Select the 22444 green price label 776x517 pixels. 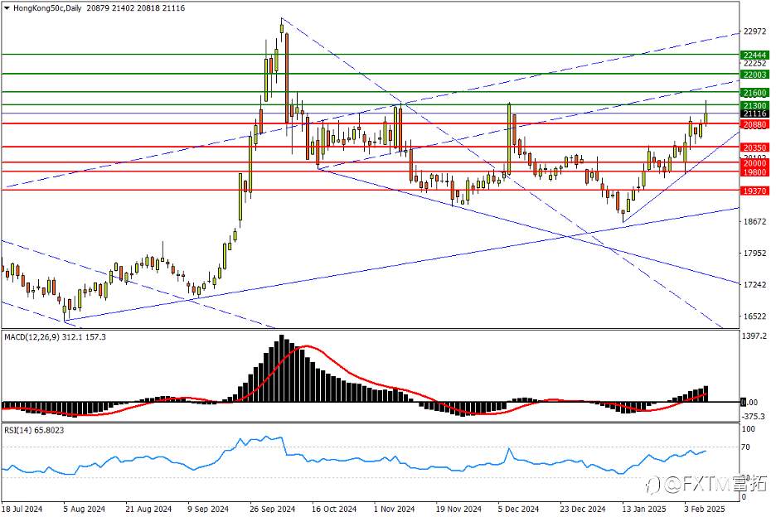[754, 55]
